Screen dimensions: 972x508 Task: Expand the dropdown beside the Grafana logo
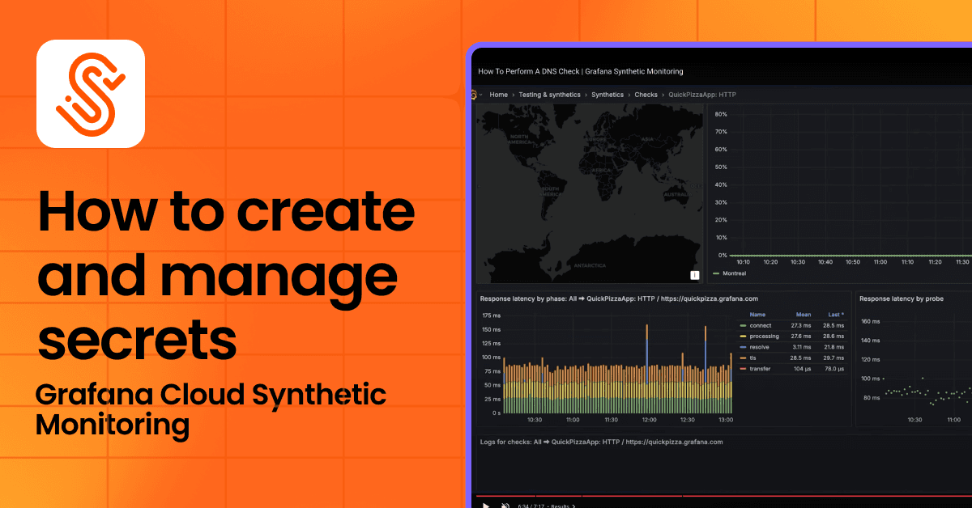480,95
